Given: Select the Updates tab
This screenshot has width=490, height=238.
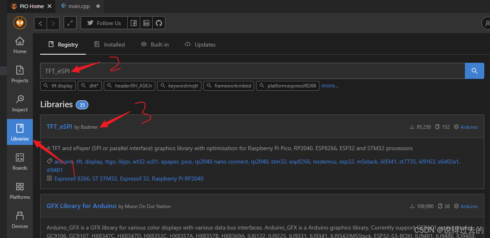Looking at the screenshot, I should pyautogui.click(x=200, y=45).
